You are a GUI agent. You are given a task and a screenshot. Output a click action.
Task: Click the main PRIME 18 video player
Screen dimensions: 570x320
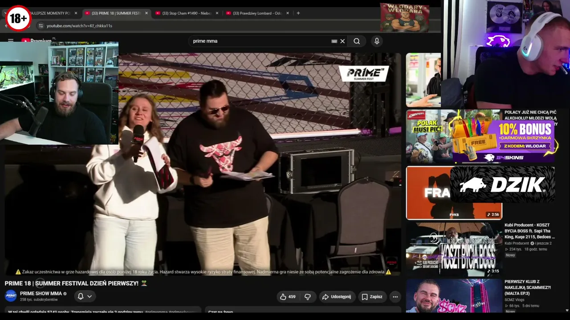pyautogui.click(x=203, y=164)
